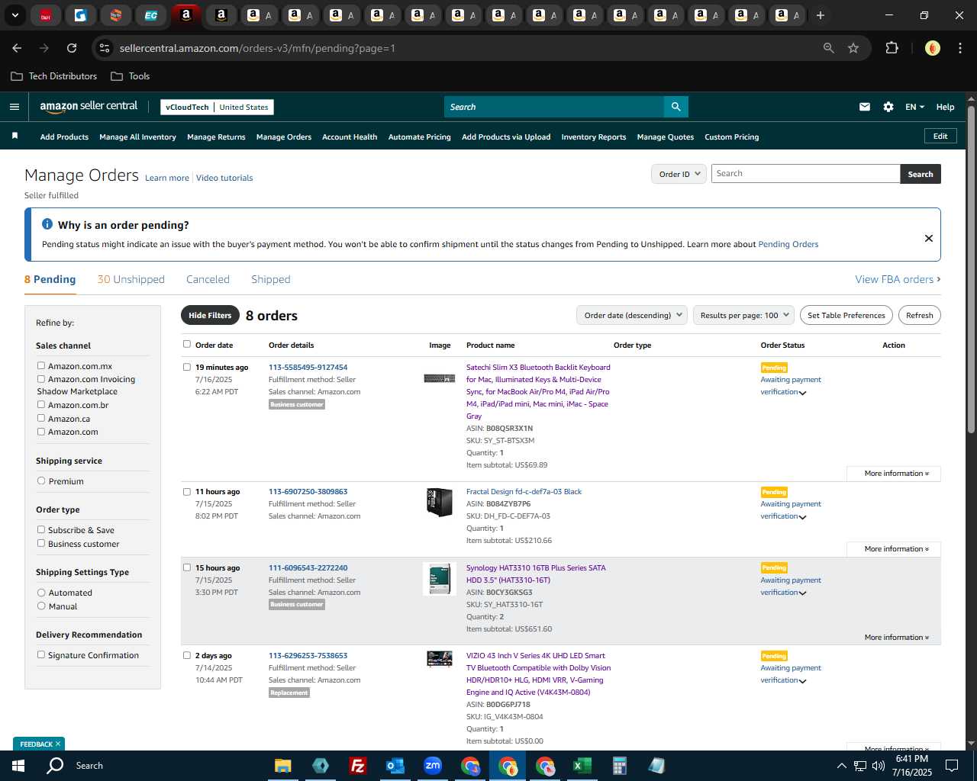Viewport: 977px width, 781px height.
Task: Open View FBA orders link
Action: click(x=898, y=279)
